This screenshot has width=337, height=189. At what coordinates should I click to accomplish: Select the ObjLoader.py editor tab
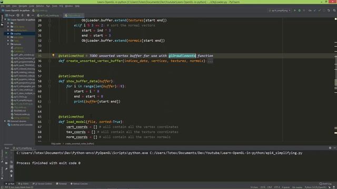point(74,15)
